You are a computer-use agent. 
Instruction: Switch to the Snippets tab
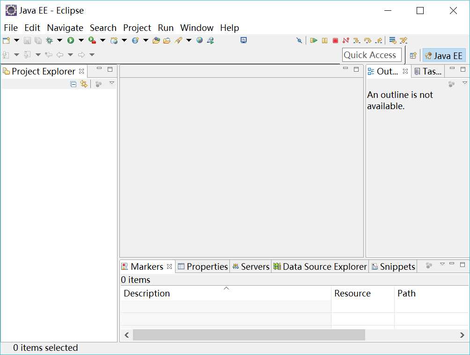(x=393, y=266)
